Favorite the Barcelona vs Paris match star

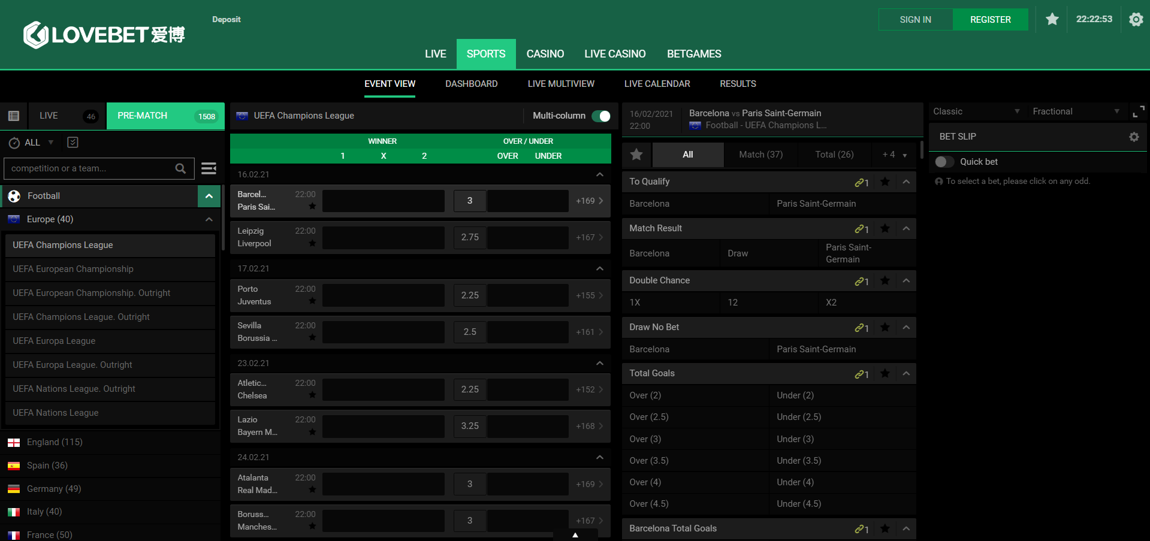[312, 206]
